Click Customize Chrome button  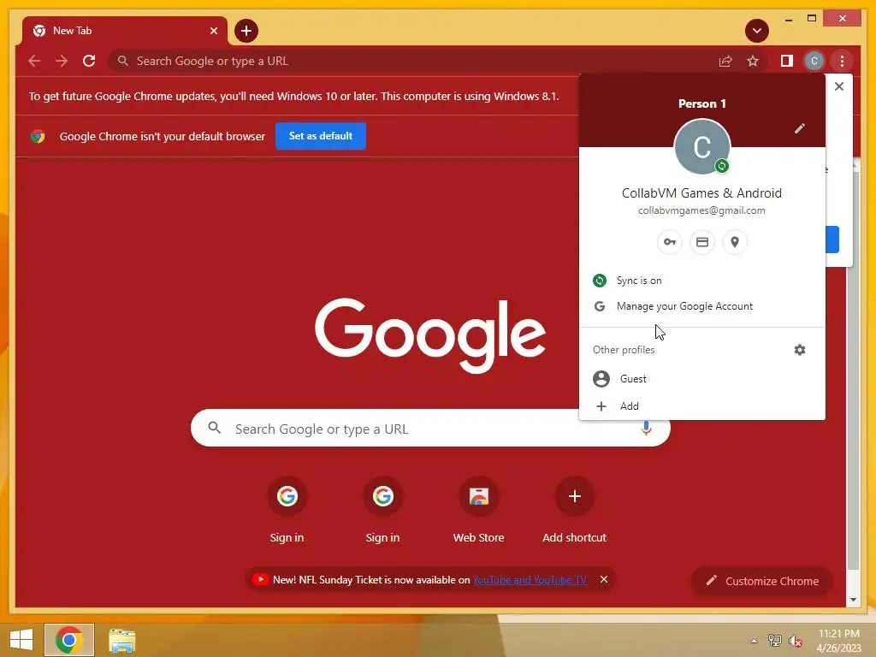point(762,581)
